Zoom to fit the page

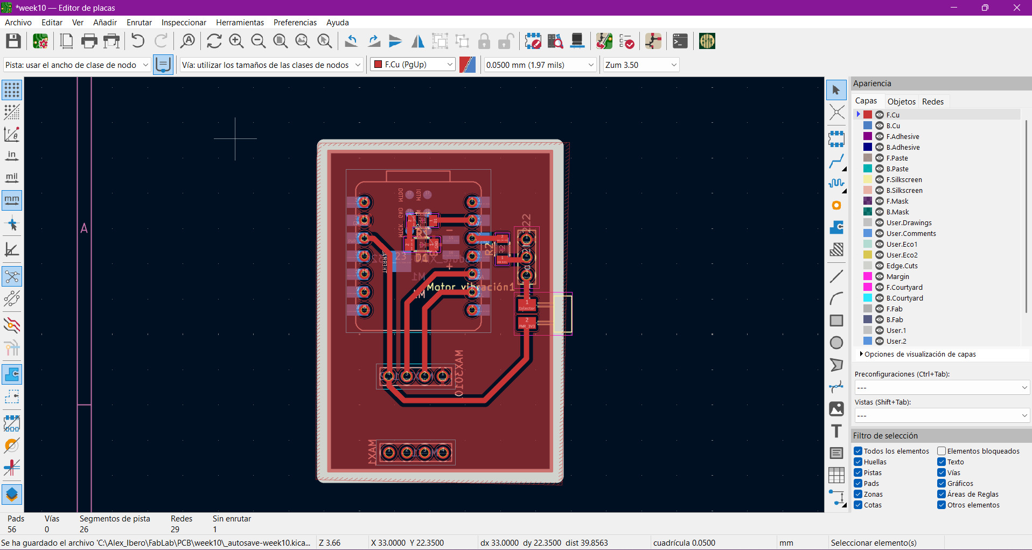[x=280, y=41]
